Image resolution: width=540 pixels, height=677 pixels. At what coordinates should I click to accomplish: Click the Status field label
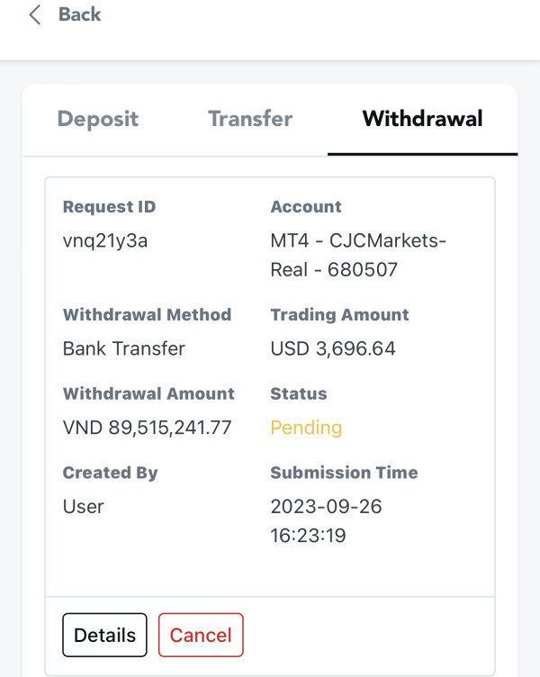(x=298, y=393)
